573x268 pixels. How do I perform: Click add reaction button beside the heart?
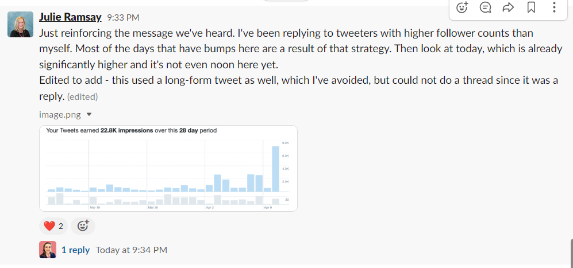tap(83, 226)
